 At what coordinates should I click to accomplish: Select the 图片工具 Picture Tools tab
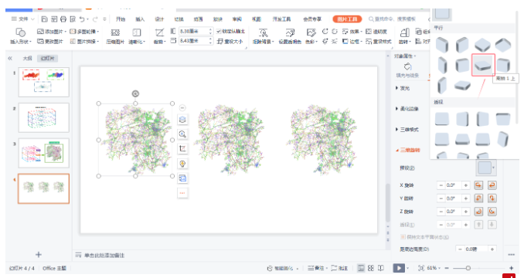point(347,19)
